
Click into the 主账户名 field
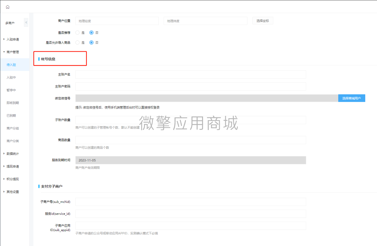pos(191,74)
